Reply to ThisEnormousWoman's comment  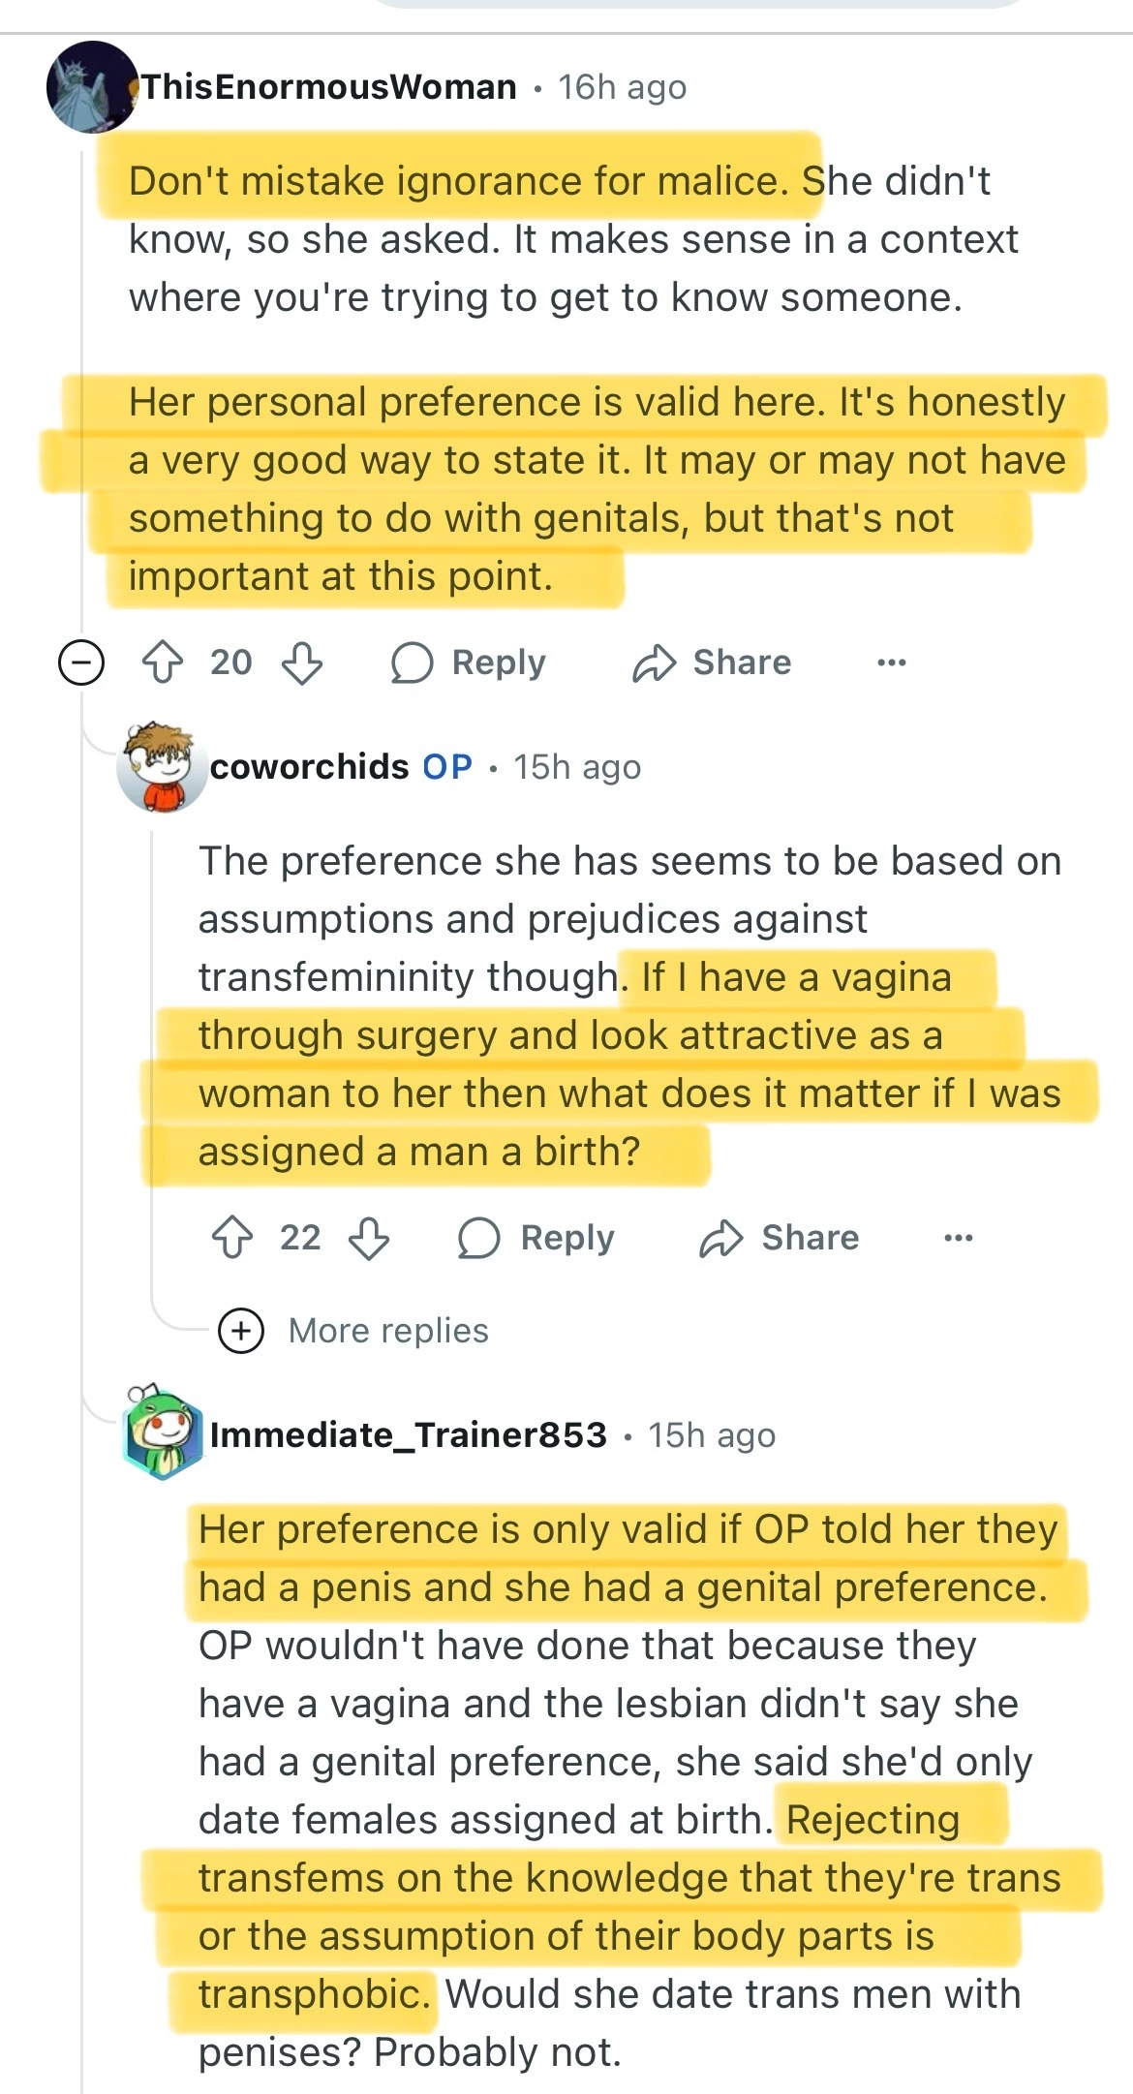[x=469, y=663]
